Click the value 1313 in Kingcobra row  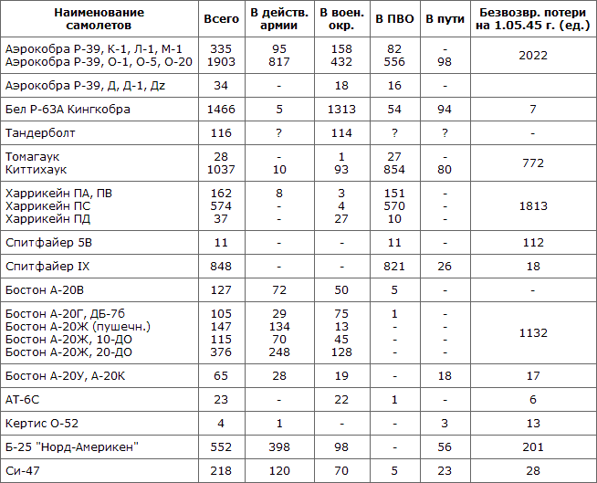(343, 110)
